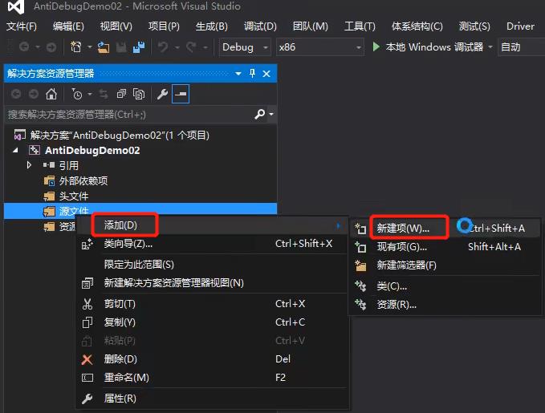
Task: Click Solution Explorer Home icon
Action: coord(51,94)
